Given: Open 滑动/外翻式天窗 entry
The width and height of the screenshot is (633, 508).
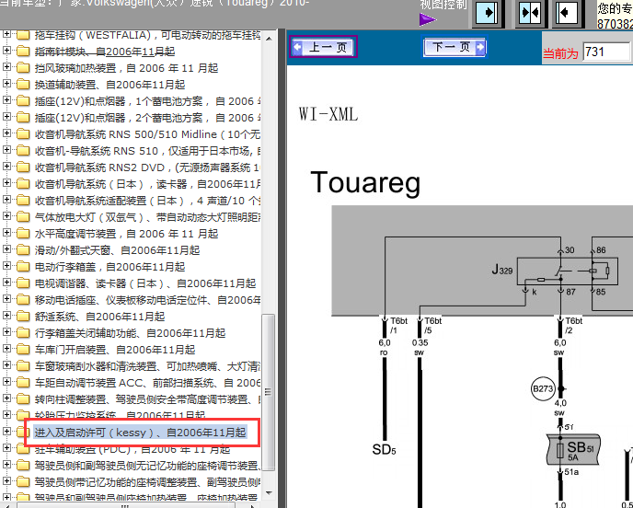Looking at the screenshot, I should [x=117, y=250].
